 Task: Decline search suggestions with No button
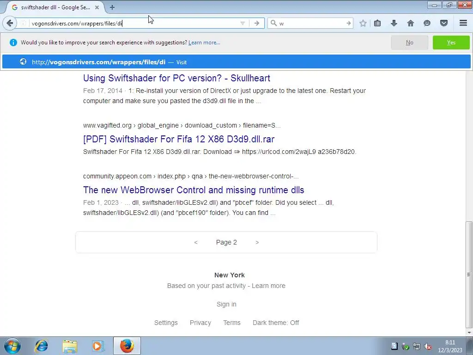pos(409,43)
